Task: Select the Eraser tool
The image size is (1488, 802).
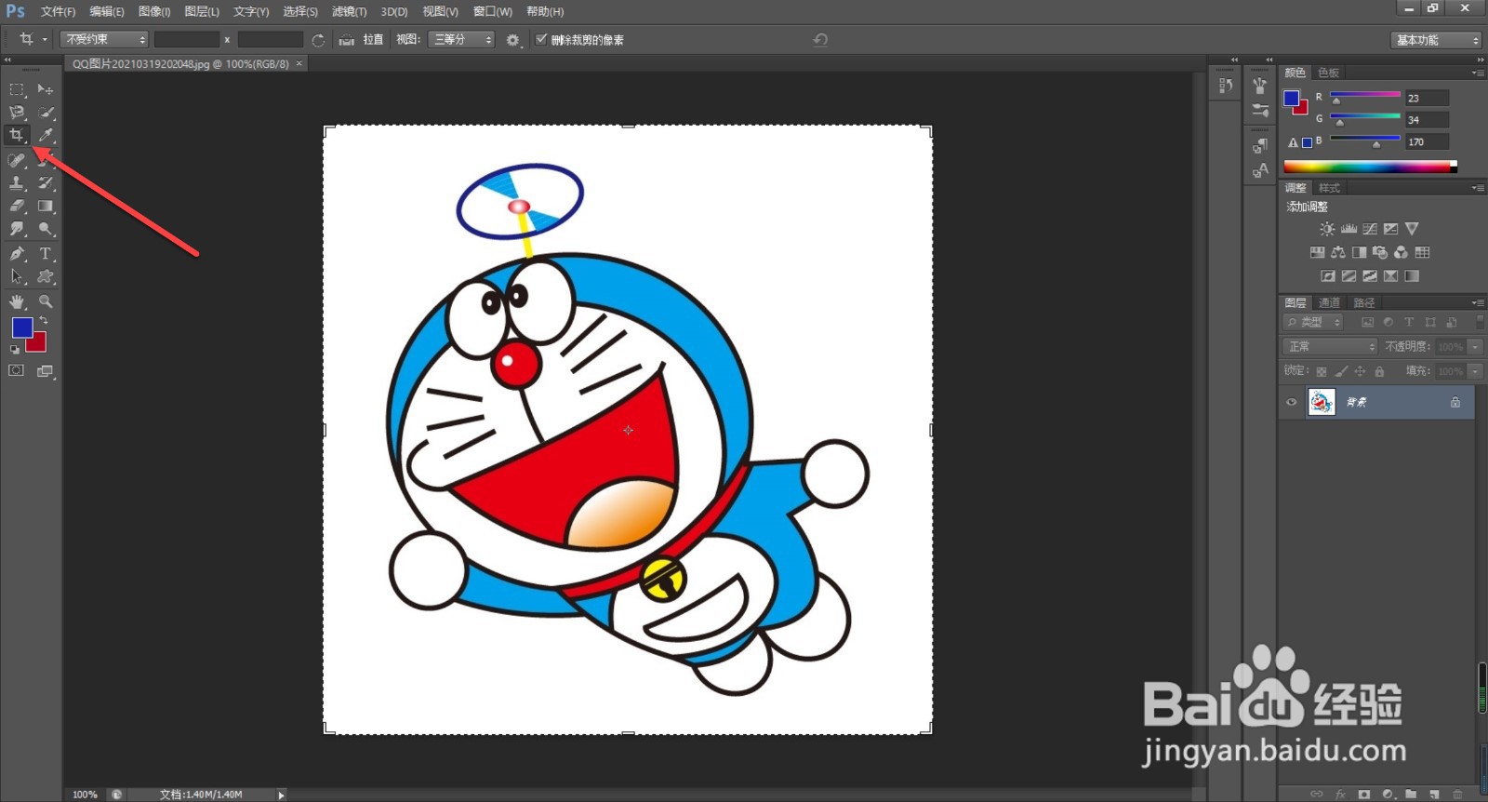Action: point(17,206)
